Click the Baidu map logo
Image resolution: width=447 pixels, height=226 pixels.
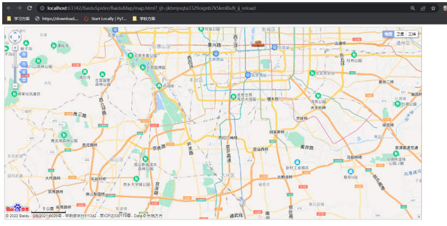coord(17,208)
